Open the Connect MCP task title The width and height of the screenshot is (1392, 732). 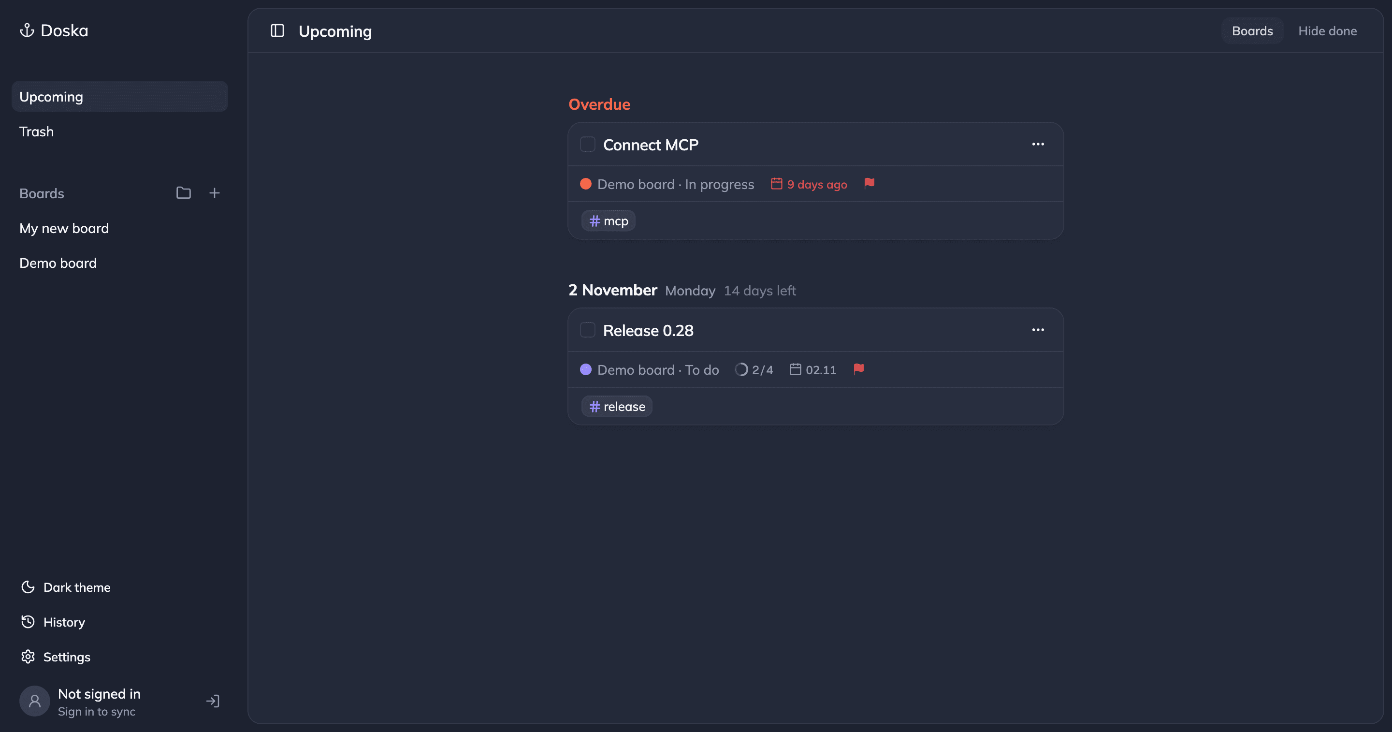tap(651, 145)
